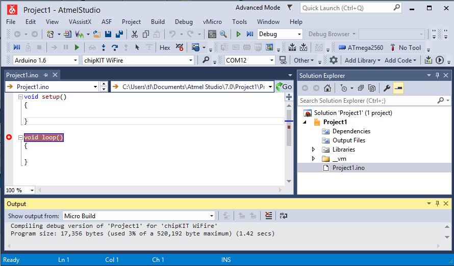Select Project1.ino in Solution Explorer
Viewport: 454px width, 266px height.
(x=348, y=168)
